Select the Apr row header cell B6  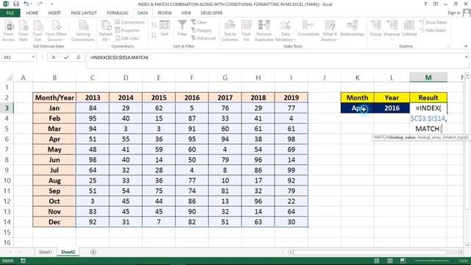[54, 139]
